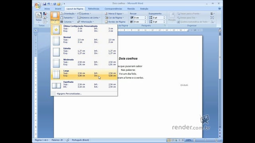The image size is (255, 143).
Task: Click the Posição button
Action: click(x=172, y=17)
